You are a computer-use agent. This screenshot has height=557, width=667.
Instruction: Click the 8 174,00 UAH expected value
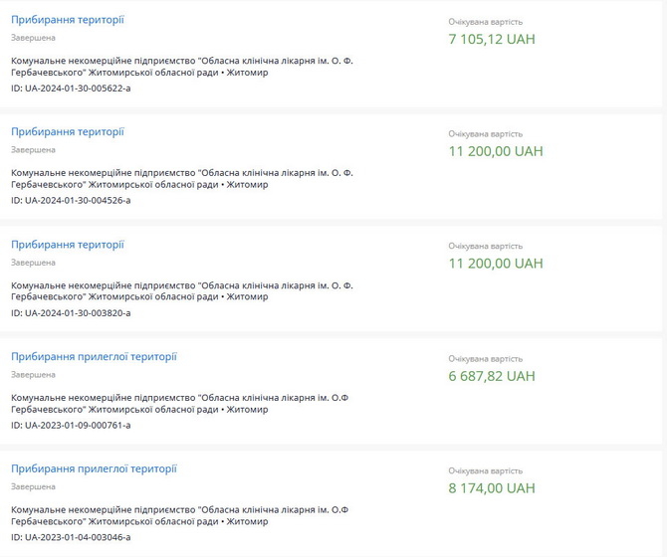(492, 489)
